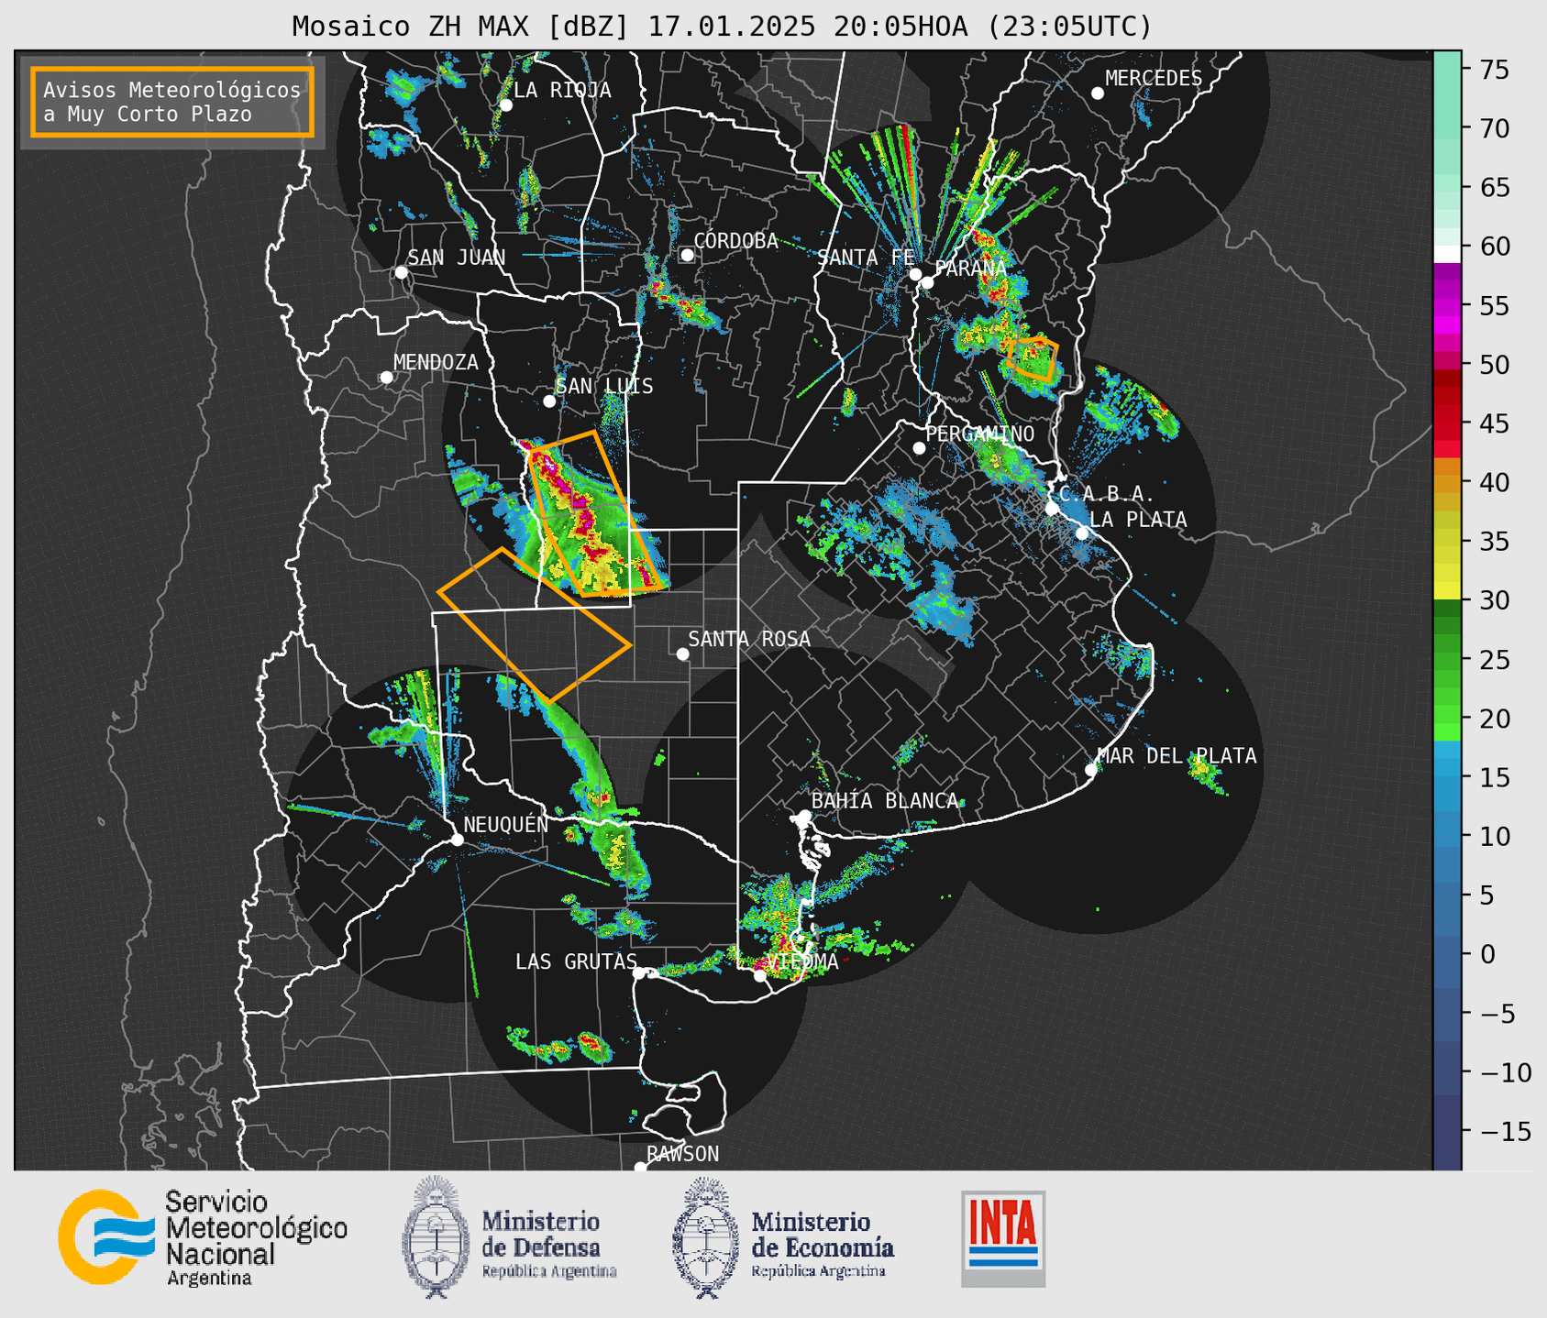The height and width of the screenshot is (1318, 1547).
Task: Select the LA PLATA city label
Action: (x=1138, y=520)
